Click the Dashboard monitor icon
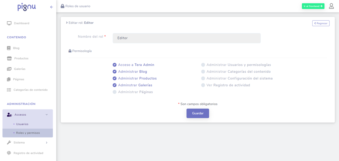 click(x=9, y=23)
